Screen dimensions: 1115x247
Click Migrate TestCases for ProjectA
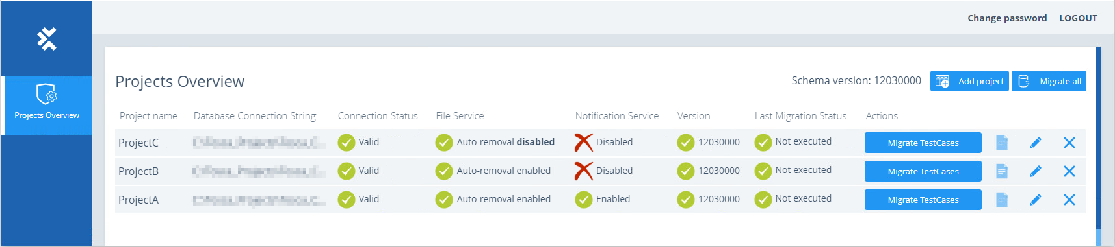[923, 200]
